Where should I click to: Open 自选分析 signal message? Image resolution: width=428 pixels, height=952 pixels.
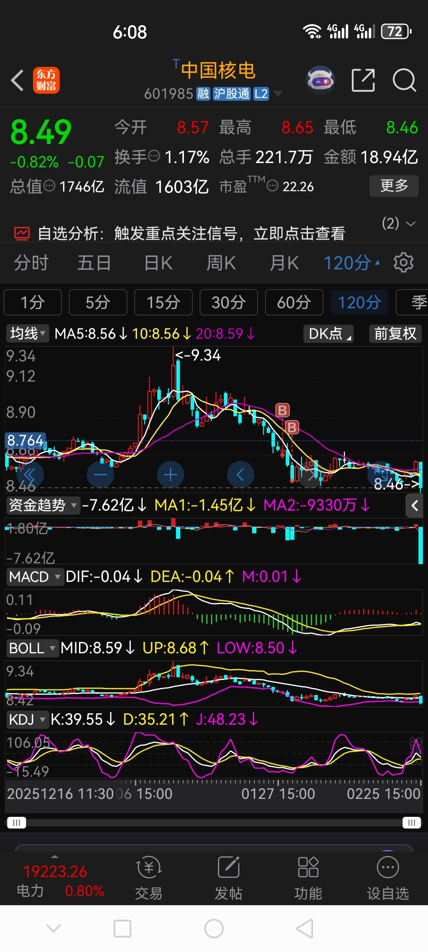tap(191, 234)
